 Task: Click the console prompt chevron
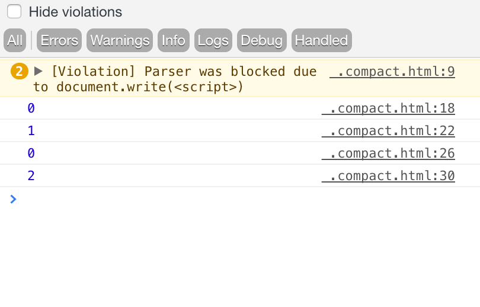[14, 199]
